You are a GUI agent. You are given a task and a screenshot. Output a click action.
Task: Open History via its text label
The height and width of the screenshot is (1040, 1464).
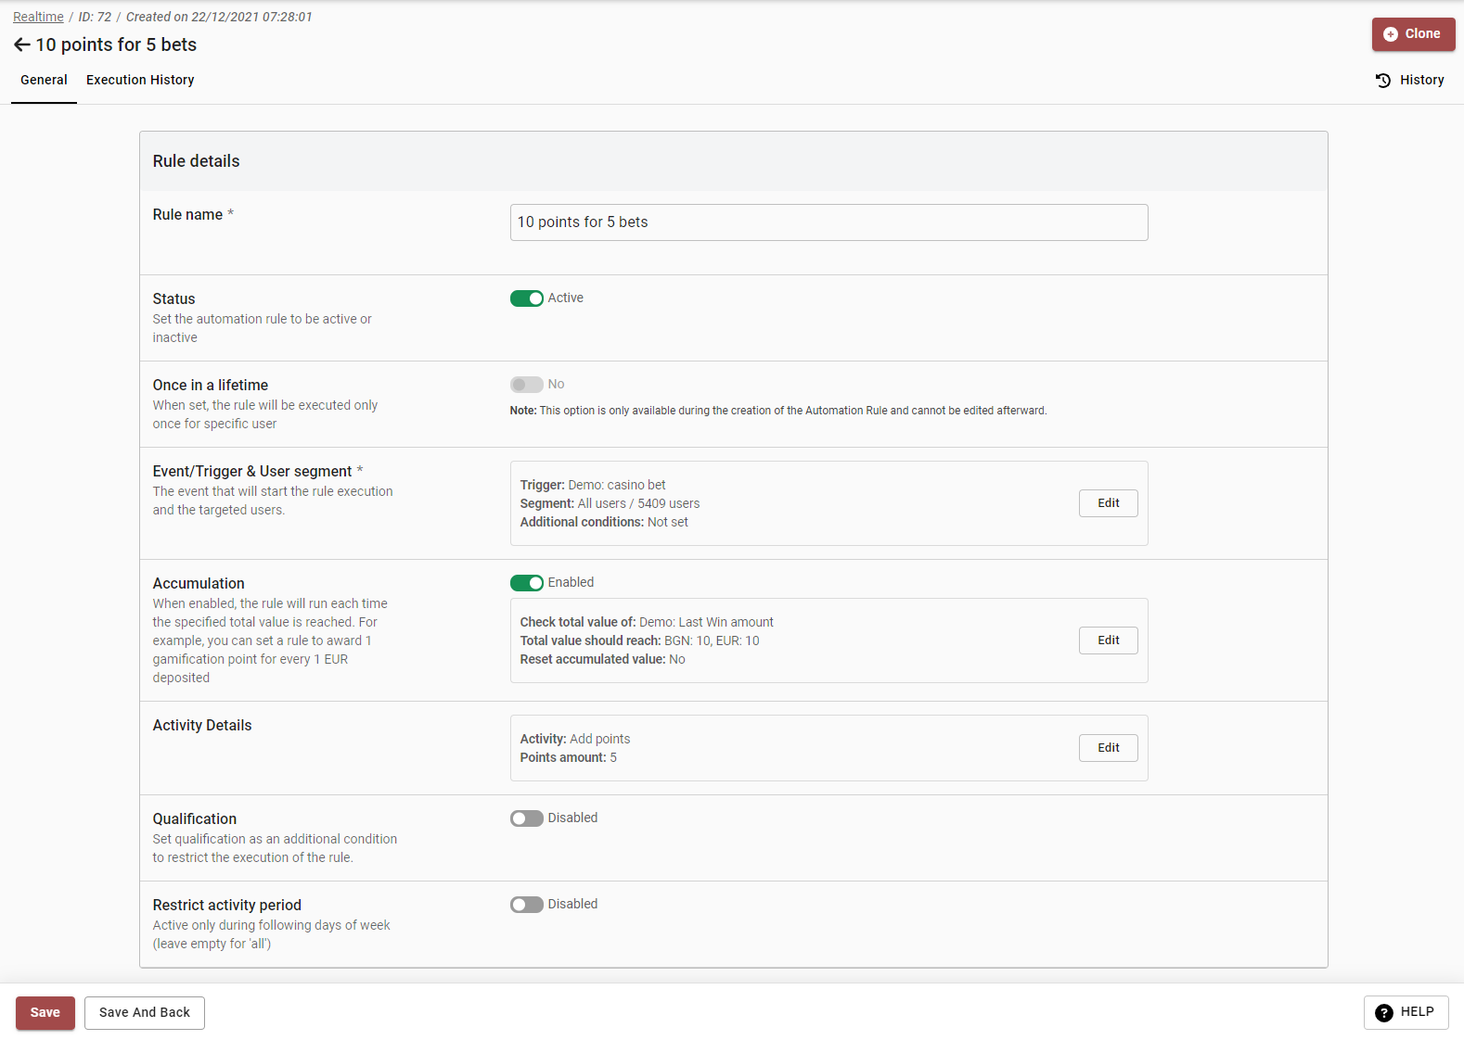point(1421,81)
